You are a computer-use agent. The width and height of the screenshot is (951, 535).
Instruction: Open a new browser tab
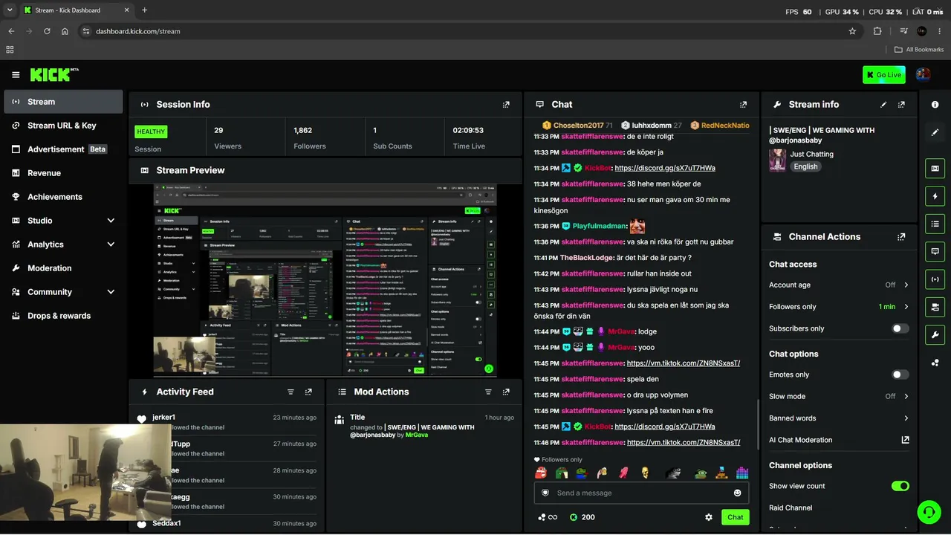[x=144, y=10]
